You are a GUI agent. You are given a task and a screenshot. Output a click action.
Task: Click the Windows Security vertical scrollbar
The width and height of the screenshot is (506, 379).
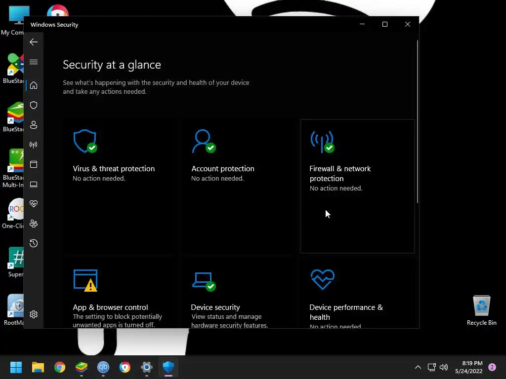pos(417,122)
